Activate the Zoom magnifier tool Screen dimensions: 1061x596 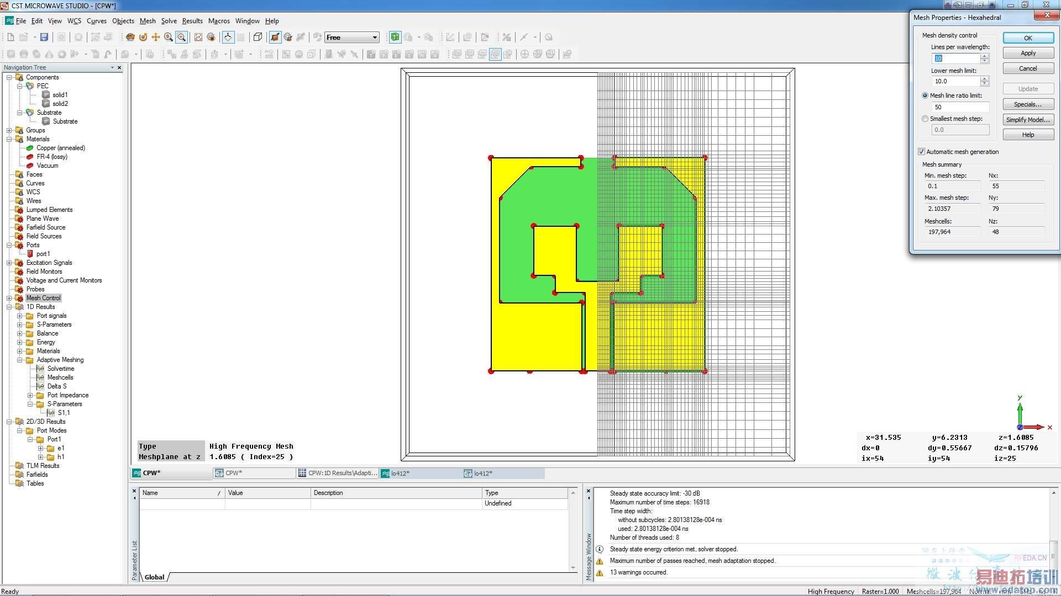[x=169, y=37]
